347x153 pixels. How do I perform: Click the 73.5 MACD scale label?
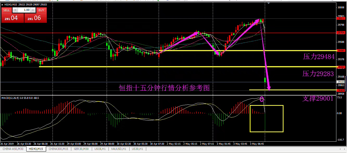[x=339, y=98]
